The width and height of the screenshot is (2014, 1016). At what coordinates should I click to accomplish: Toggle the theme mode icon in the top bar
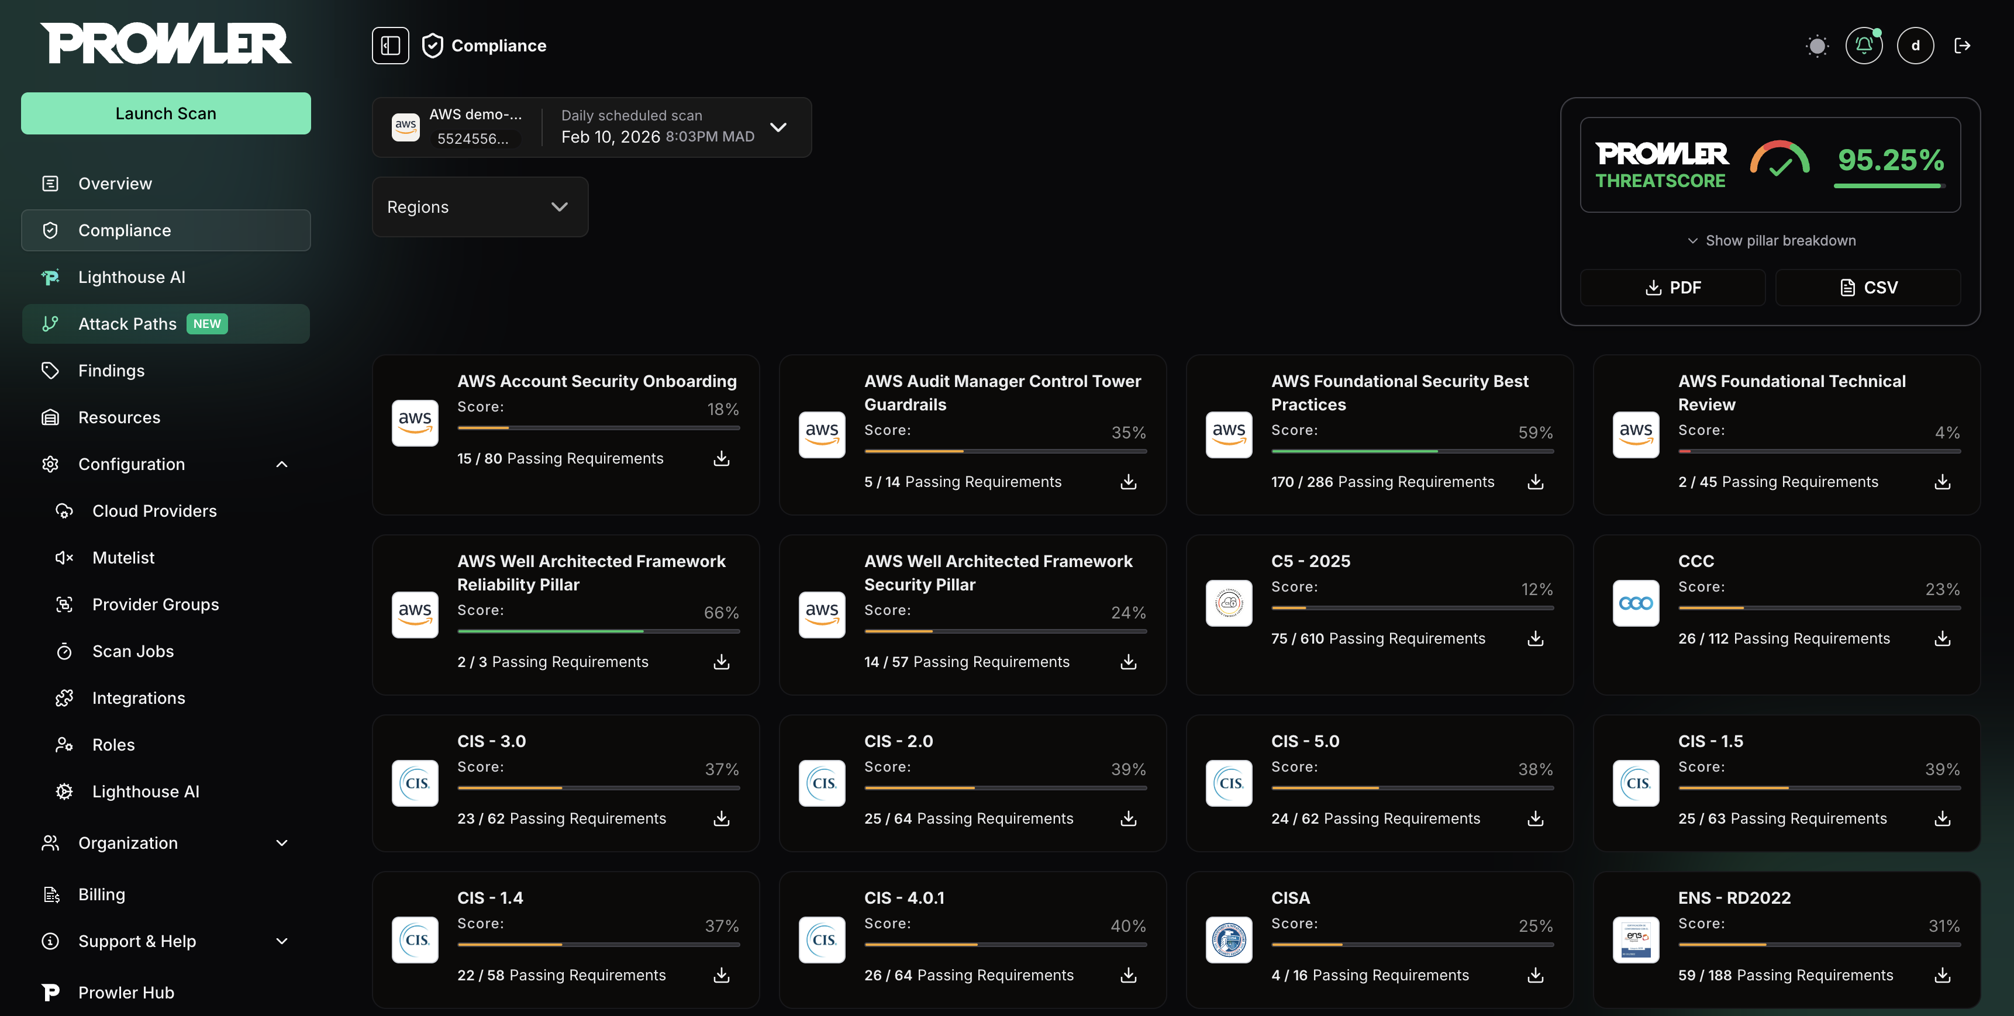1818,46
